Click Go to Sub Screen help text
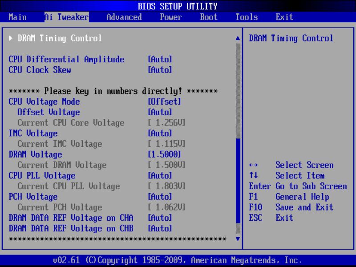Image resolution: width=356 pixels, height=267 pixels. pos(311,186)
